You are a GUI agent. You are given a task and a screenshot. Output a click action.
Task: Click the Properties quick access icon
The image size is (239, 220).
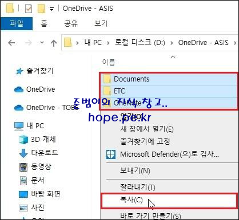point(29,9)
